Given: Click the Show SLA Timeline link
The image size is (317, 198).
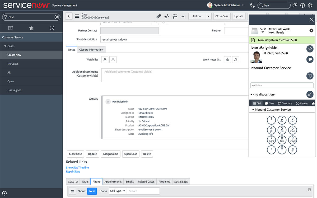Looking at the screenshot, I should pos(77,167).
